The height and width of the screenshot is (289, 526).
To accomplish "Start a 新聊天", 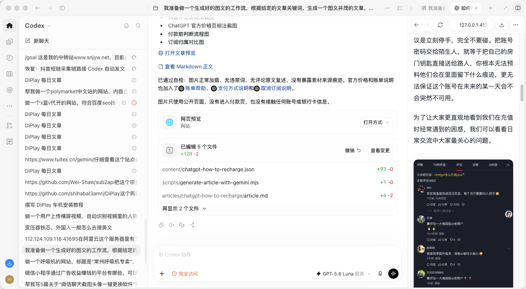I will 37,41.
